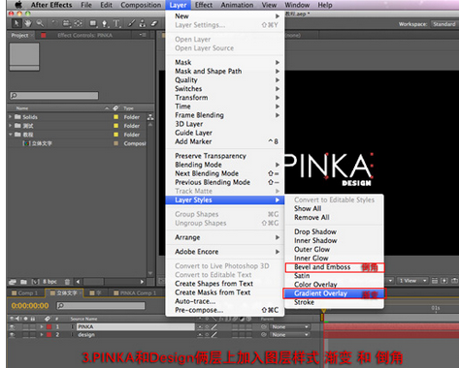
Task: Open the project flowchart view icon
Action: click(150, 117)
